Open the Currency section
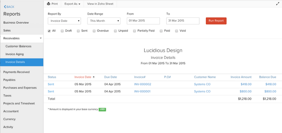The image size is (282, 133). (x=9, y=119)
